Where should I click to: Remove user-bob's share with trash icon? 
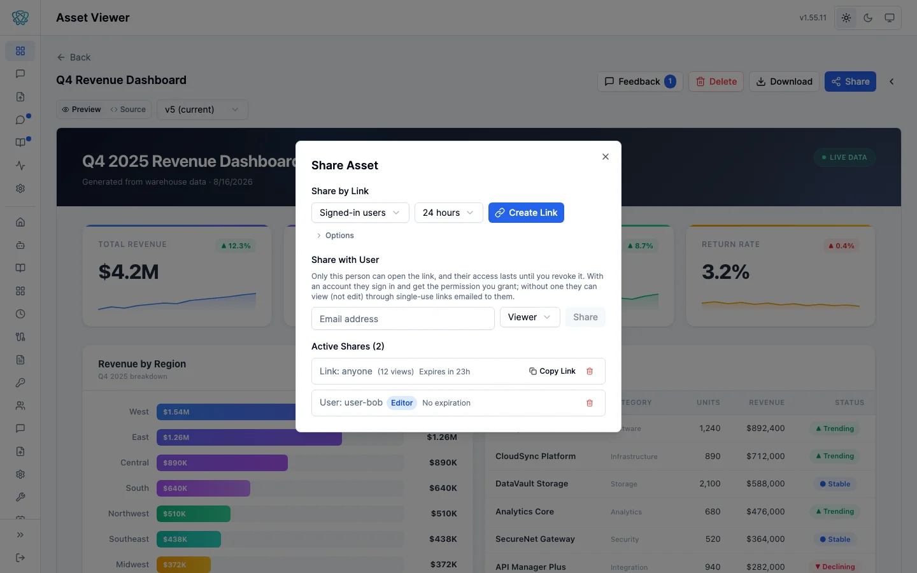click(590, 403)
